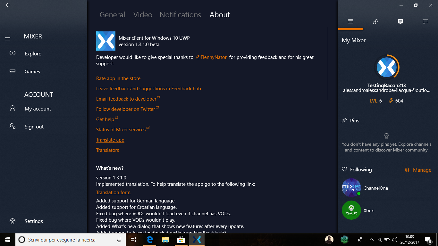Switch to the Video tab

pyautogui.click(x=143, y=15)
